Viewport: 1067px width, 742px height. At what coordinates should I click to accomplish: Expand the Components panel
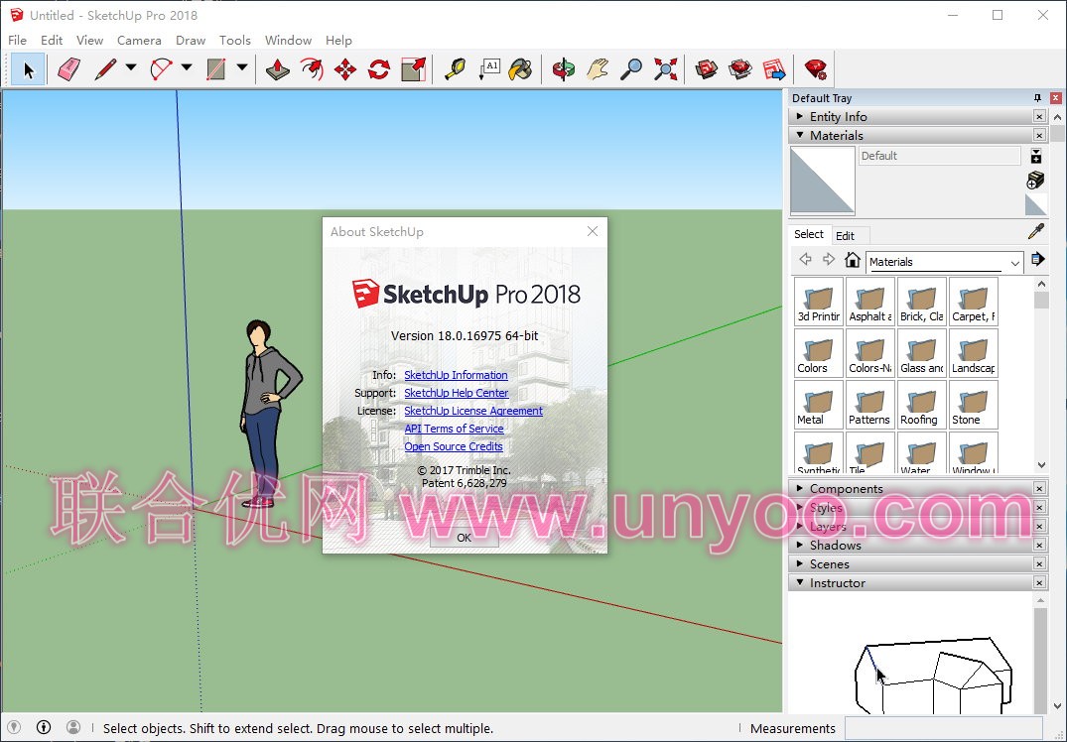click(800, 488)
